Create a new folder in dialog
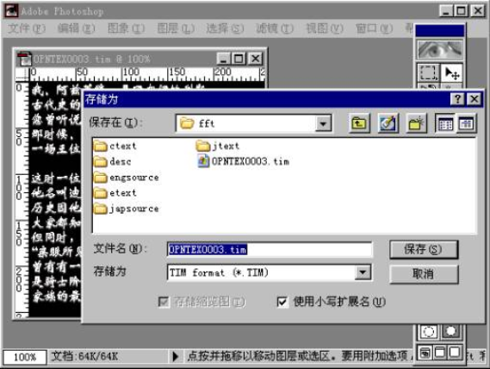490x369 pixels. [416, 123]
